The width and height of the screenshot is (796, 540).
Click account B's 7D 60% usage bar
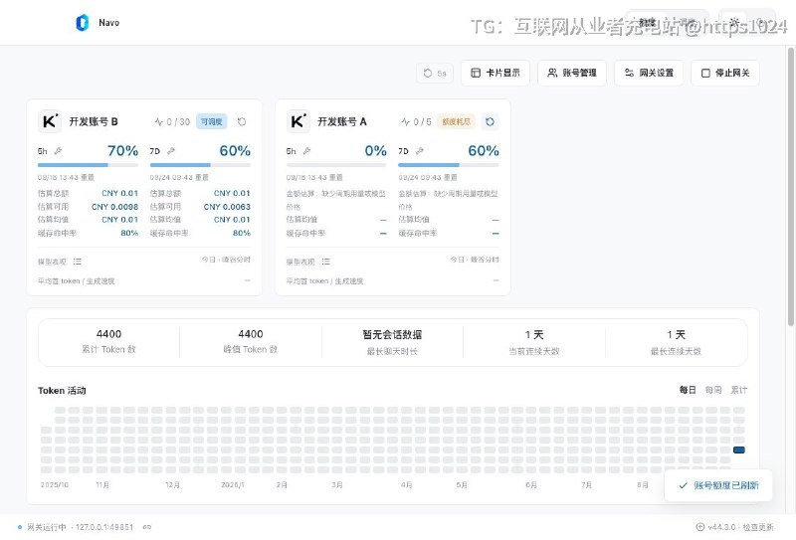[x=200, y=165]
